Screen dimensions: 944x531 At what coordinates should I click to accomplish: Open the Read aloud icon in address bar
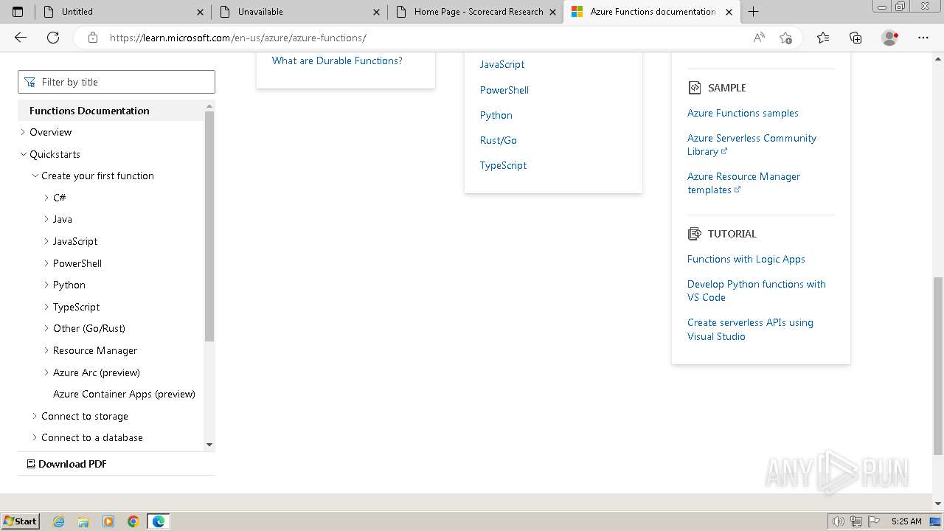pos(759,38)
